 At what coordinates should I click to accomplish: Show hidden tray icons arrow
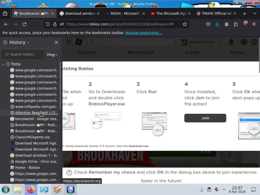[x=224, y=189]
